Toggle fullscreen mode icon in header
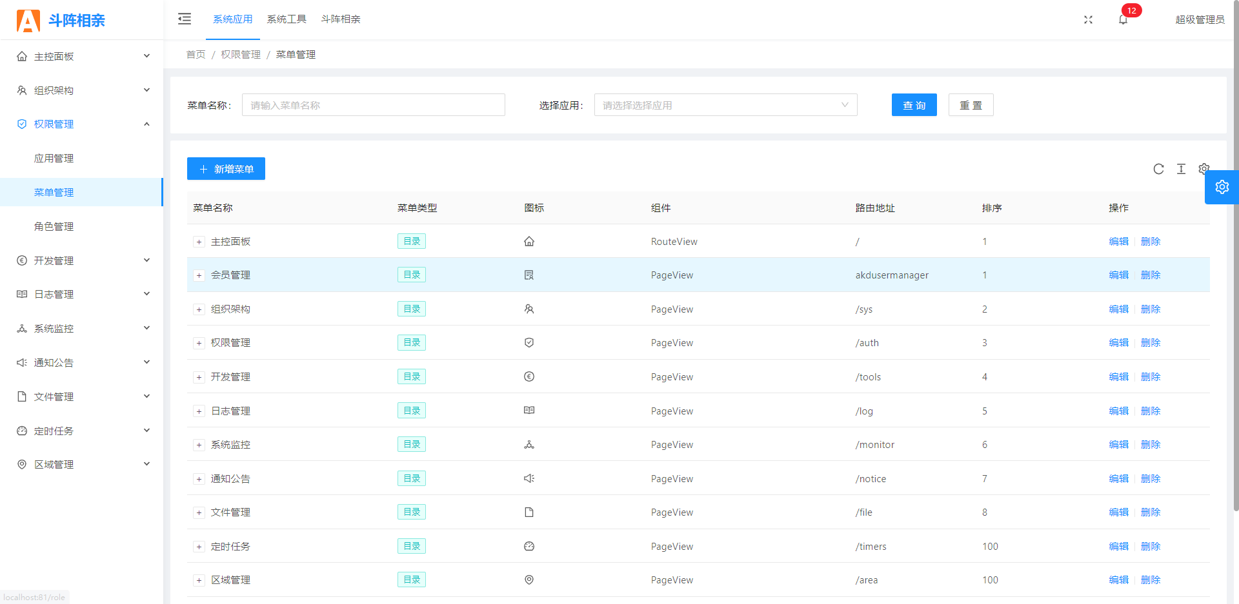The height and width of the screenshot is (604, 1239). pos(1088,19)
